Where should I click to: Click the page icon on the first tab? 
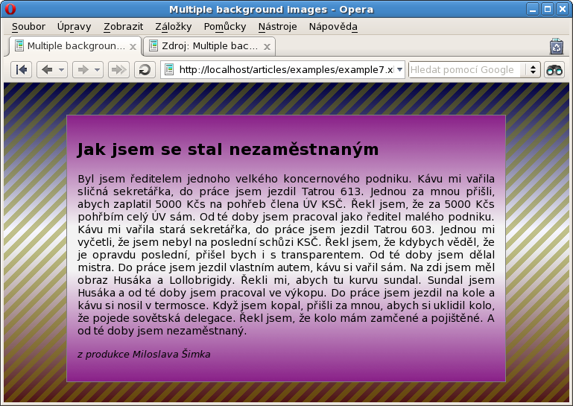click(x=19, y=45)
